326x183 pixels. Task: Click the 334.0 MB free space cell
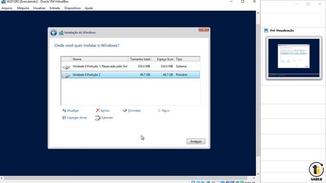tap(167, 67)
